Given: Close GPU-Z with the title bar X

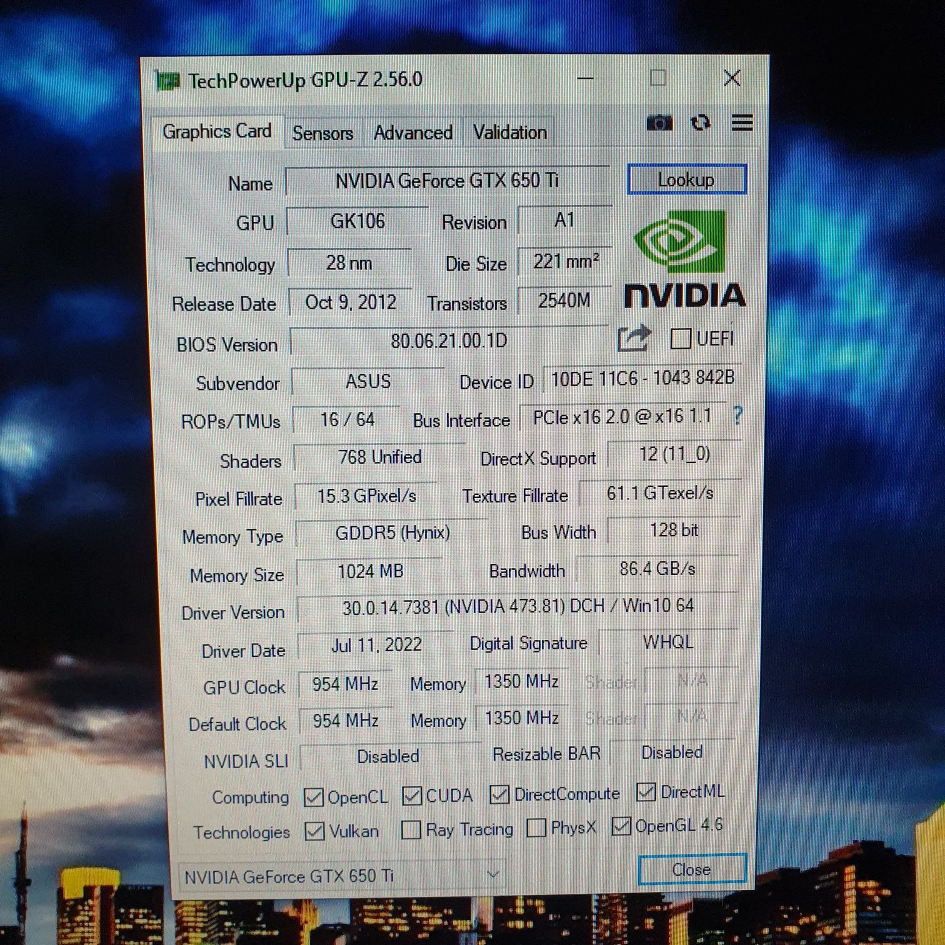Looking at the screenshot, I should point(732,78).
